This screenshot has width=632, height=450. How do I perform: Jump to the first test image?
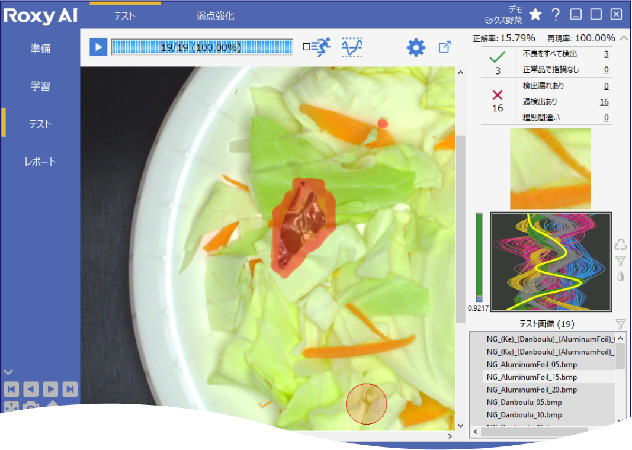[x=11, y=389]
